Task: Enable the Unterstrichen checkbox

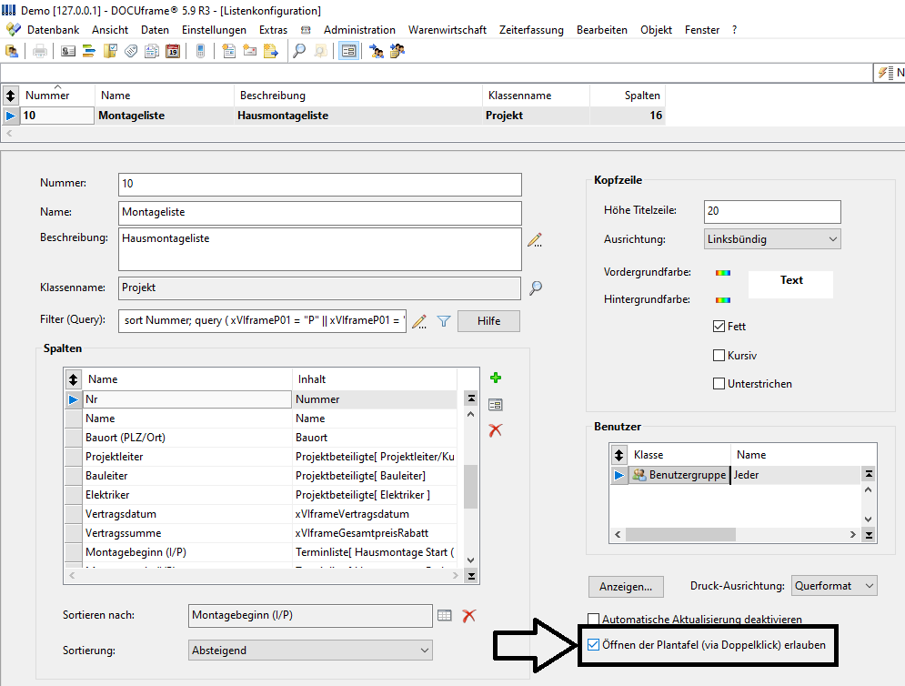Action: [x=719, y=383]
